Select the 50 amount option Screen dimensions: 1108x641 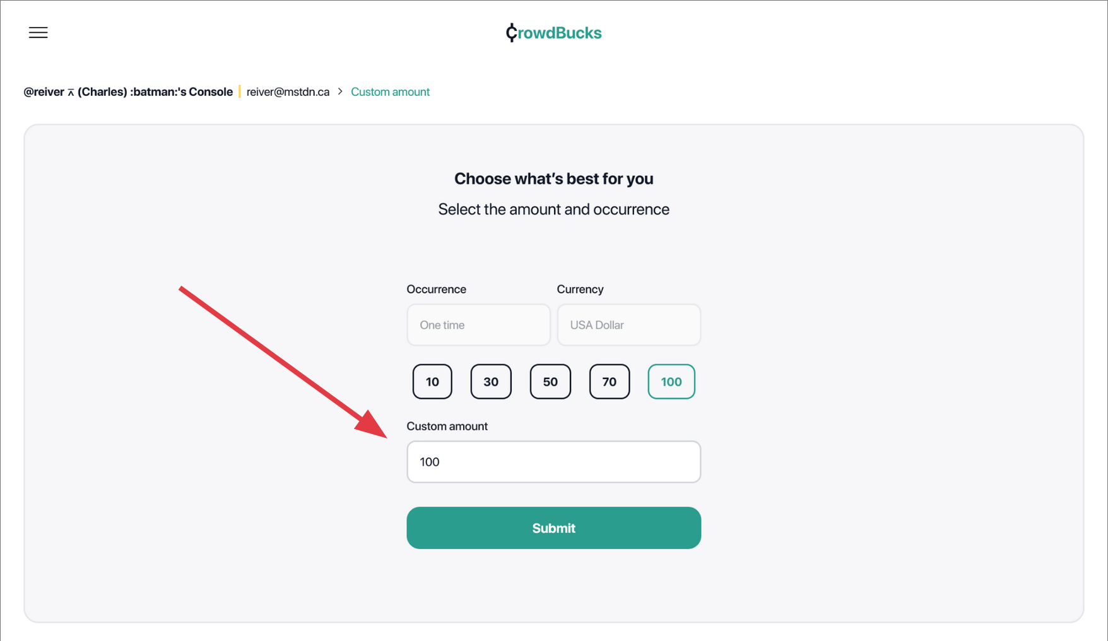[550, 382]
